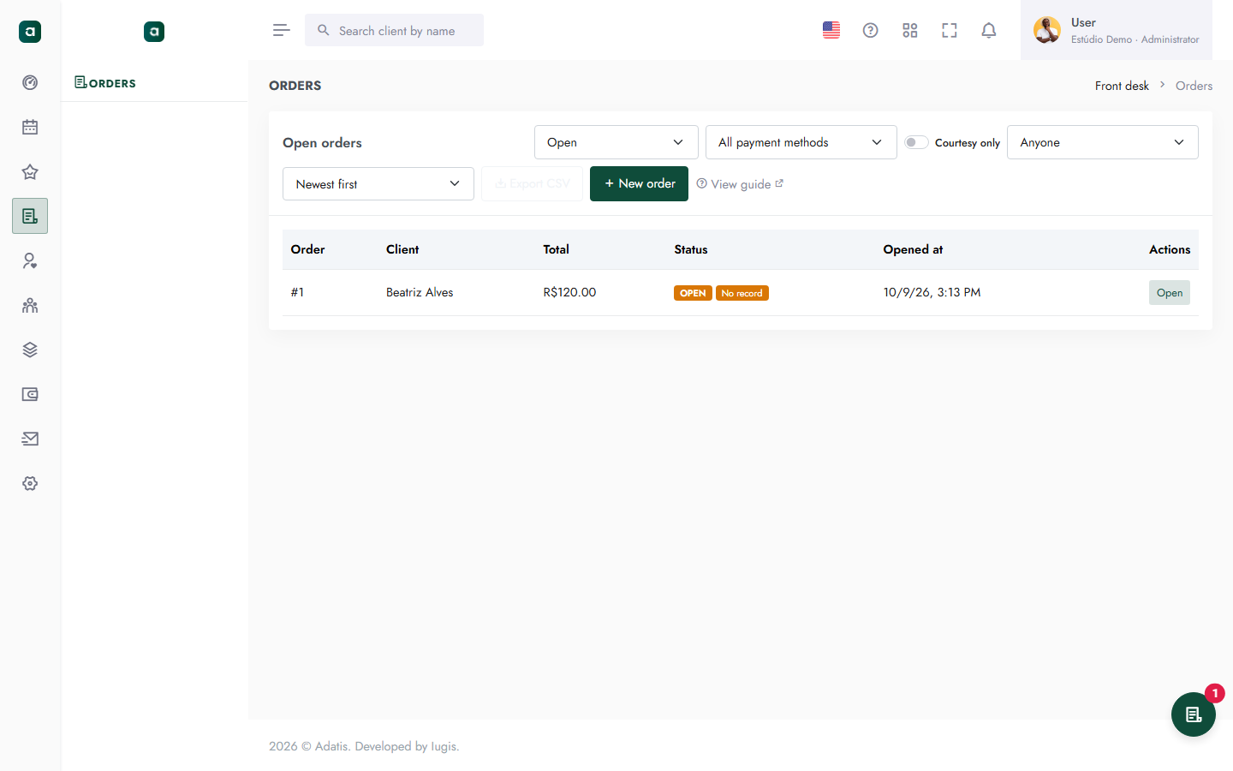The width and height of the screenshot is (1233, 771).
Task: Toggle fullscreen mode icon
Action: pos(950,31)
